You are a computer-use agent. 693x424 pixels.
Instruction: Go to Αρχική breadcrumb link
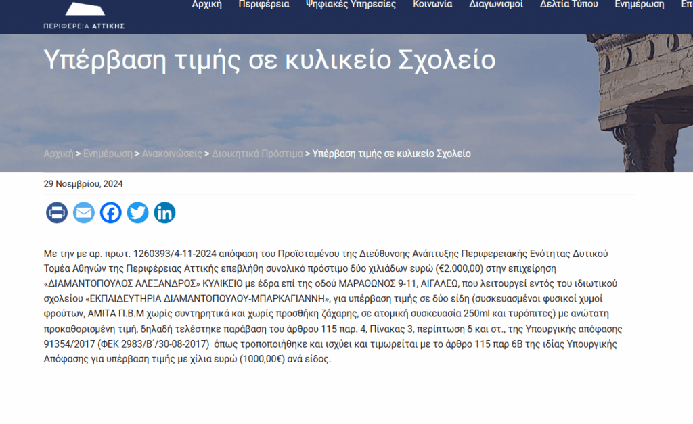58,154
